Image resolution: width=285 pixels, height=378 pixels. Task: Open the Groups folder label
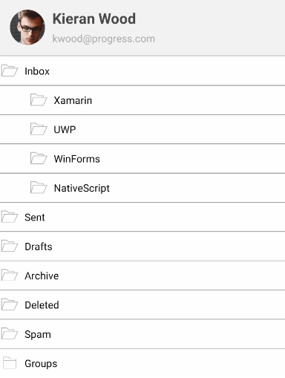[x=41, y=364]
